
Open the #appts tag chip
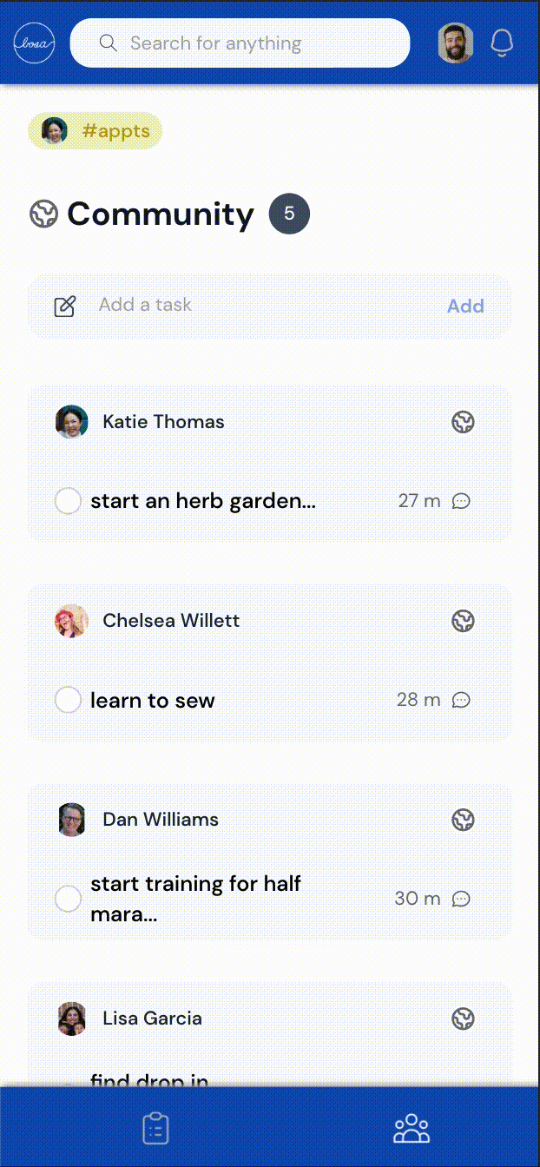coord(95,131)
